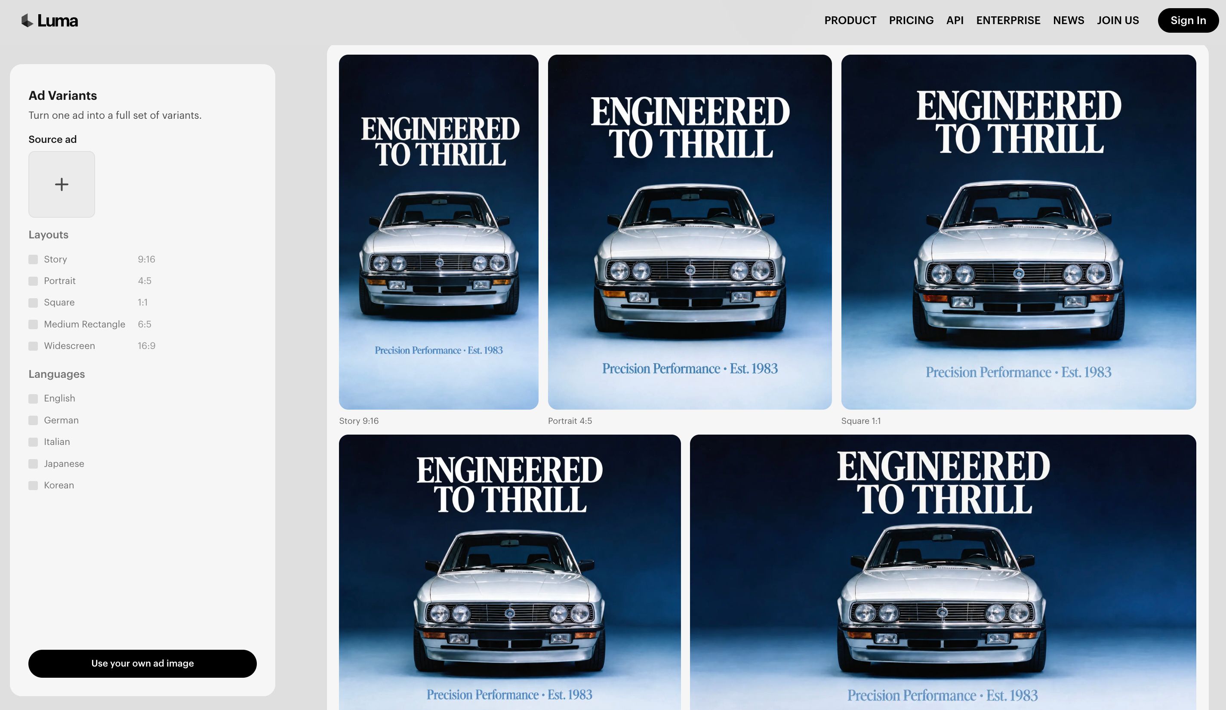This screenshot has width=1226, height=710.
Task: Tick the English language checkbox
Action: click(33, 398)
